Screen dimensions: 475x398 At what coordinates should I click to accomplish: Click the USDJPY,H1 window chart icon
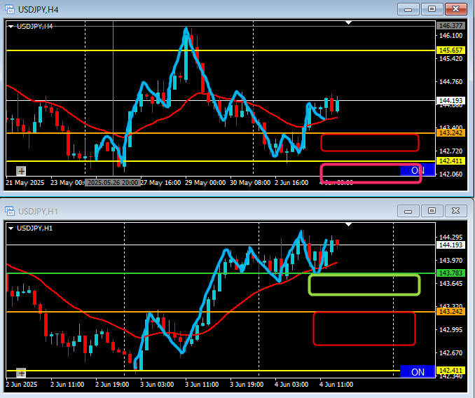(9, 211)
